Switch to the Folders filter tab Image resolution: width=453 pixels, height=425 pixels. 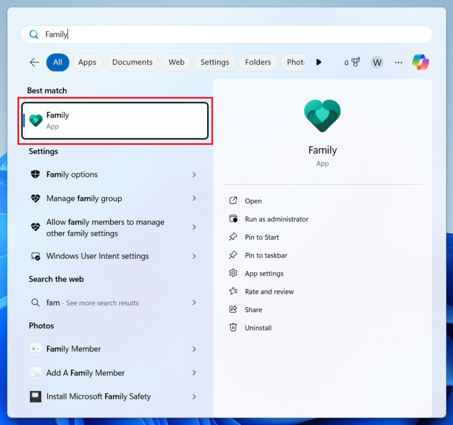[x=258, y=62]
